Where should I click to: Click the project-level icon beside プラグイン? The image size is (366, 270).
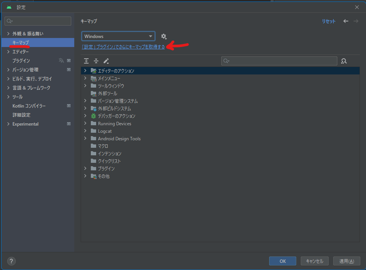tap(69, 61)
